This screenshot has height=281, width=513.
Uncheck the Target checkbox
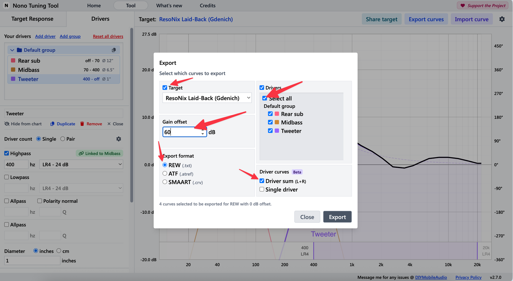(x=165, y=88)
